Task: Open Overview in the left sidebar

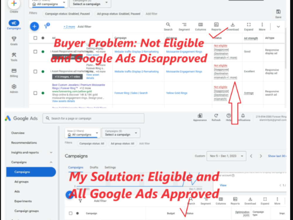Action: pyautogui.click(x=18, y=133)
